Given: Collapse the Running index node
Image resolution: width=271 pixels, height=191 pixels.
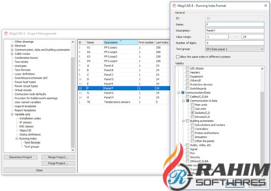Looking at the screenshot, I should coord(17,139).
